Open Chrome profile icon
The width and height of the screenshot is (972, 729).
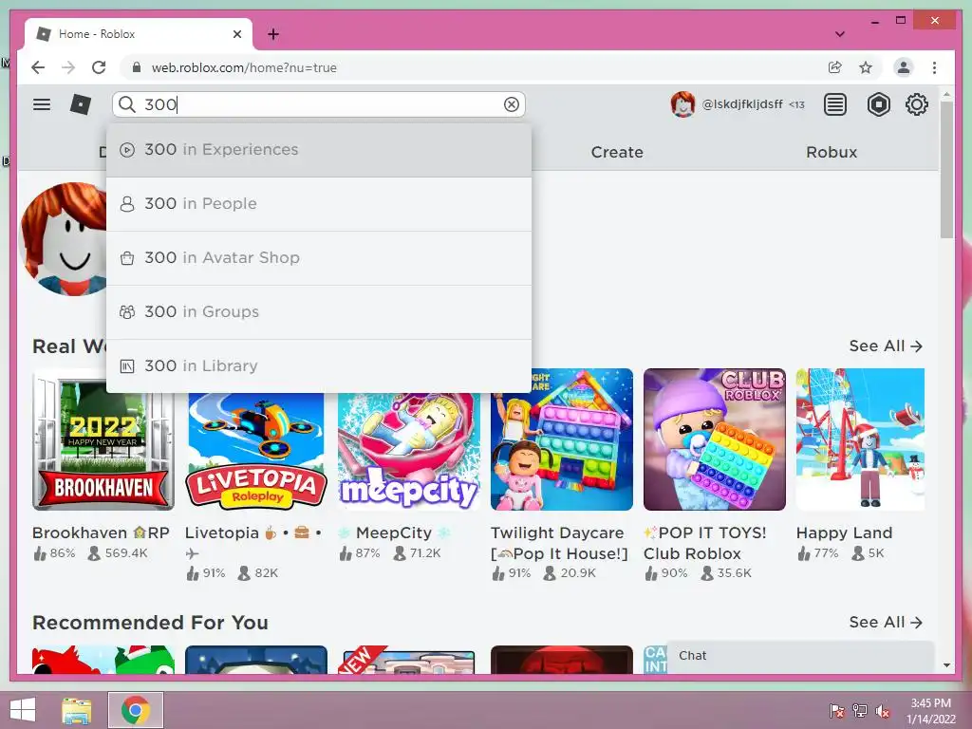(904, 67)
